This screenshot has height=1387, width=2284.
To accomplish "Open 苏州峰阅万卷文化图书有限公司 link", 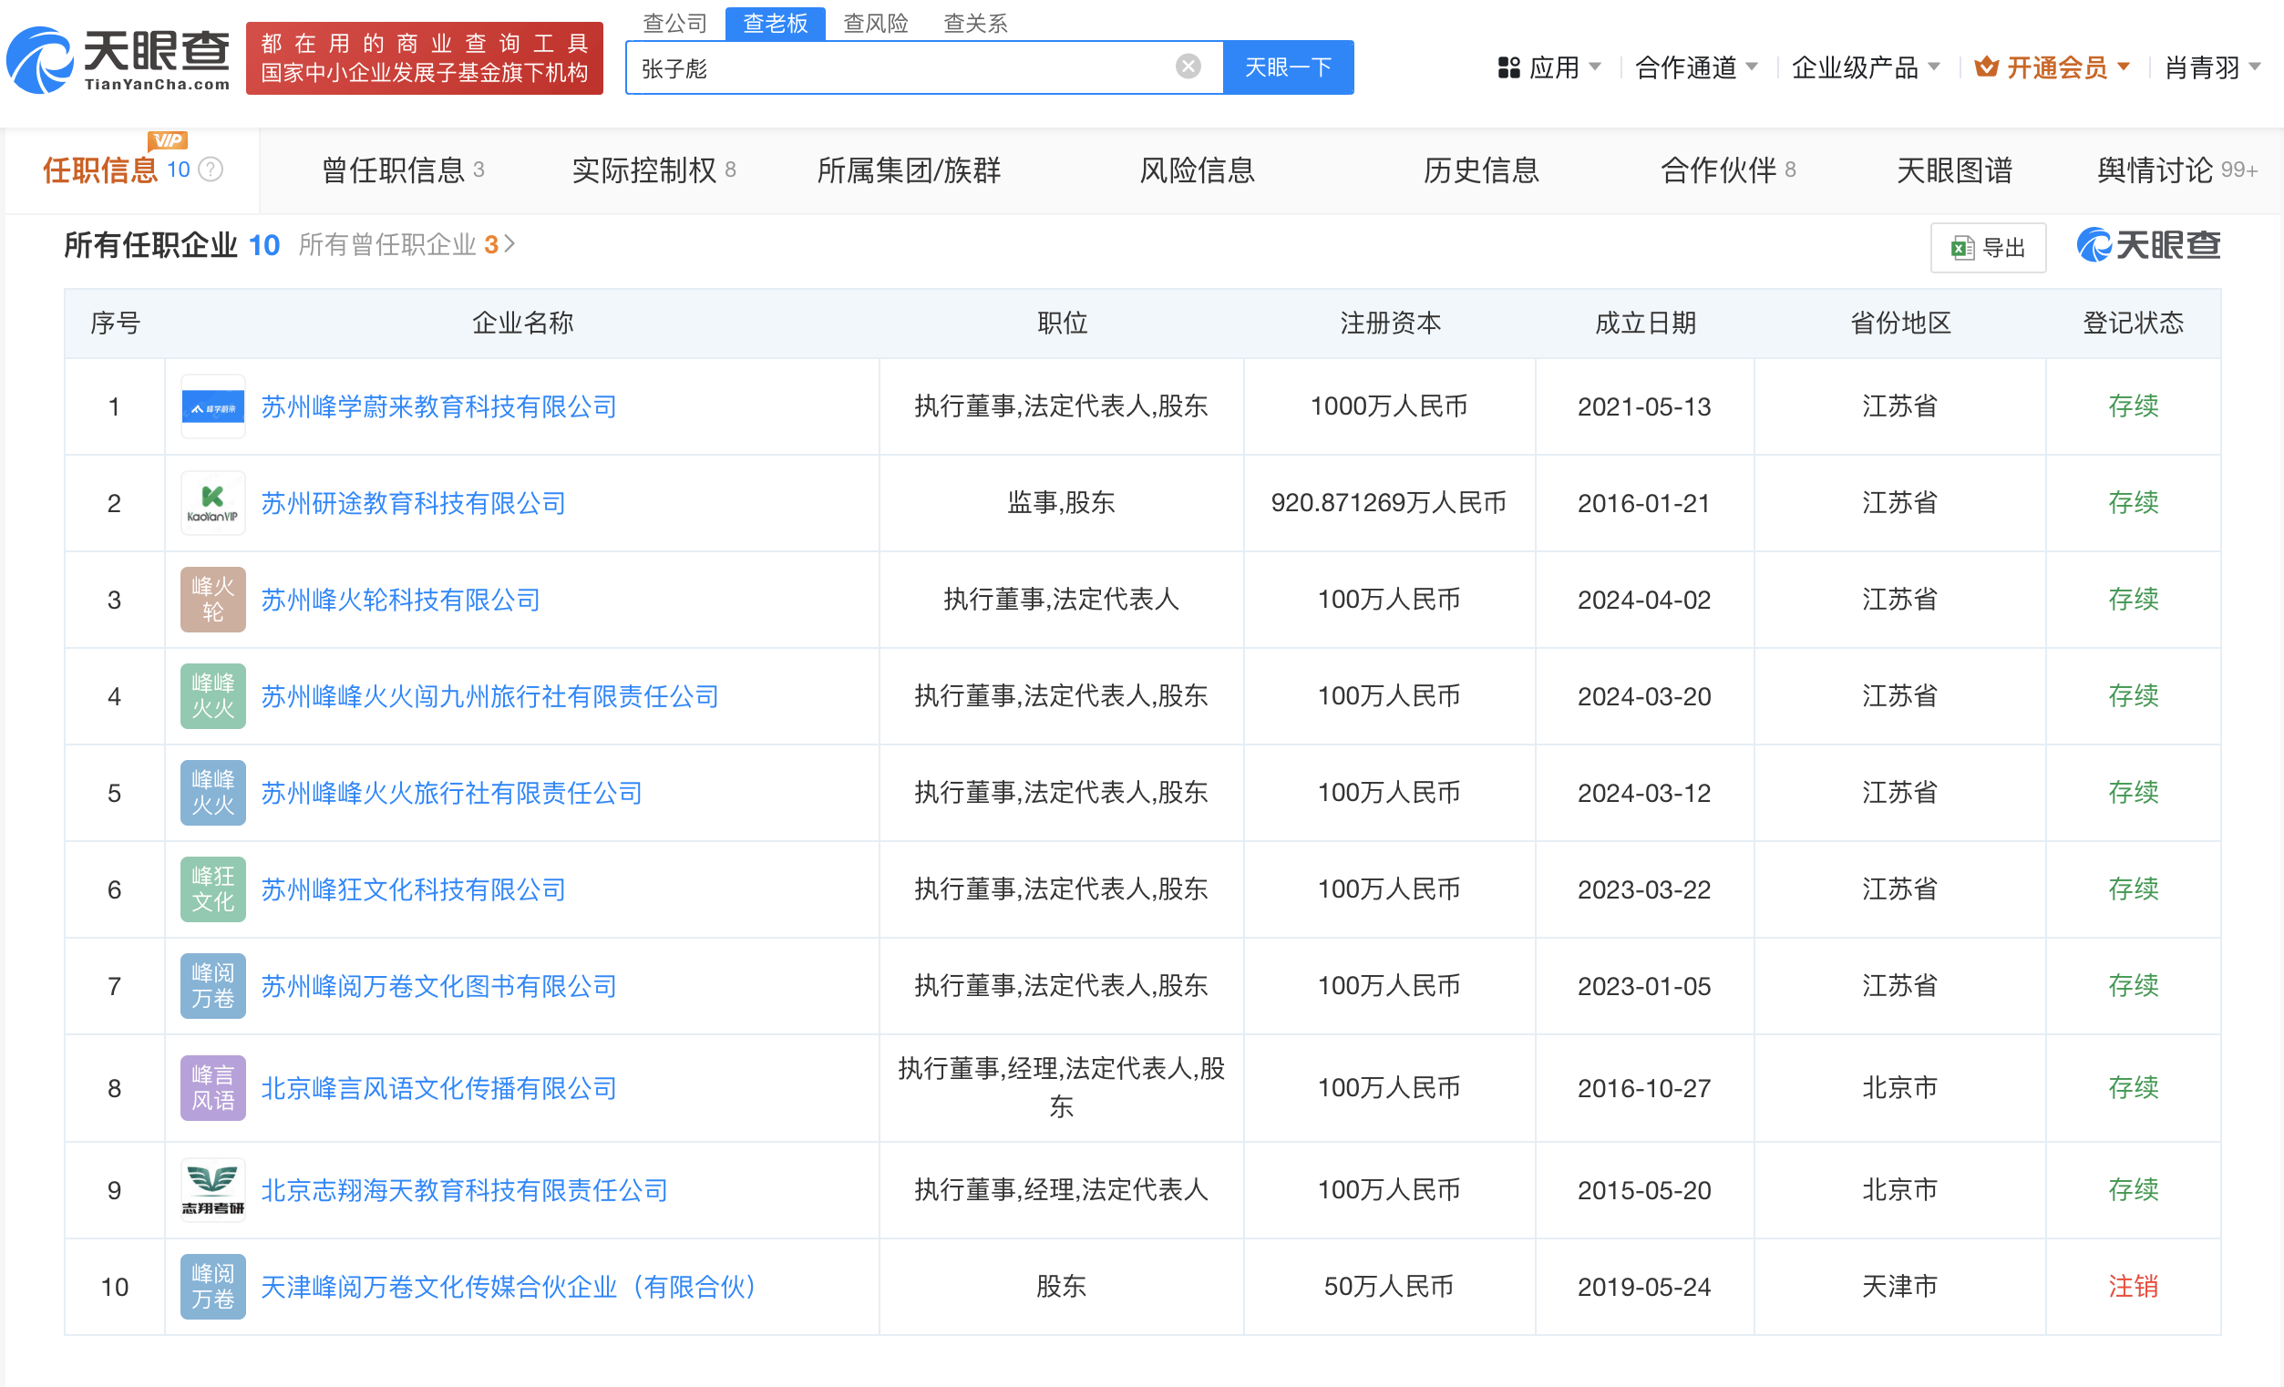I will [x=438, y=985].
